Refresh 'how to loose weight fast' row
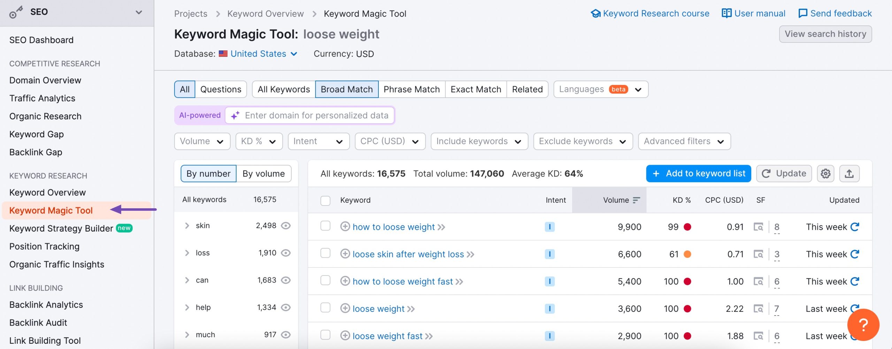The height and width of the screenshot is (349, 892). click(855, 281)
